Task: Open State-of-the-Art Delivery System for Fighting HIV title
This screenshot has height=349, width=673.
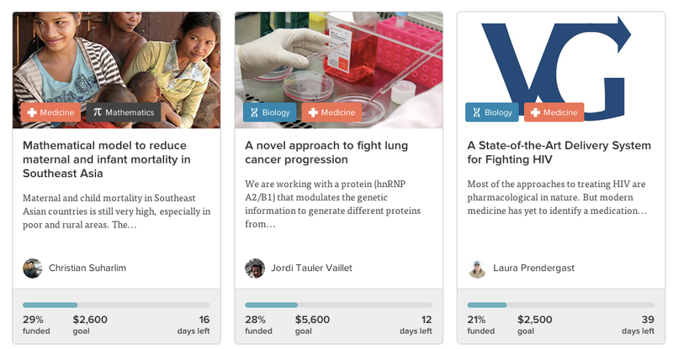Action: pos(559,153)
